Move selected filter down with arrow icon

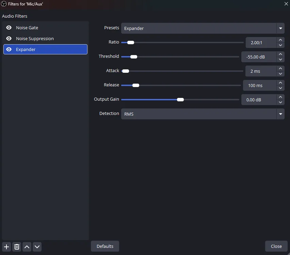37,247
